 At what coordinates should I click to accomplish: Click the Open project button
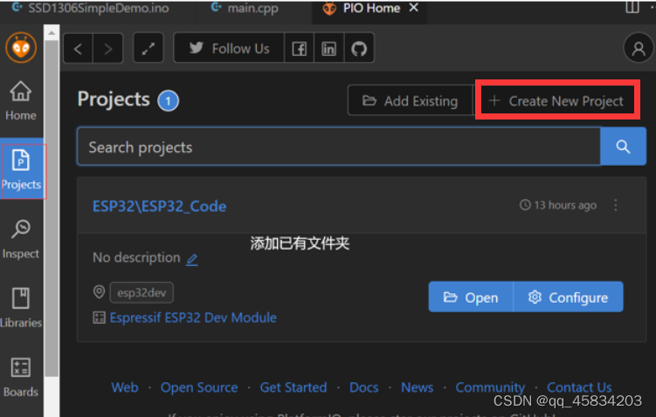[x=471, y=297]
